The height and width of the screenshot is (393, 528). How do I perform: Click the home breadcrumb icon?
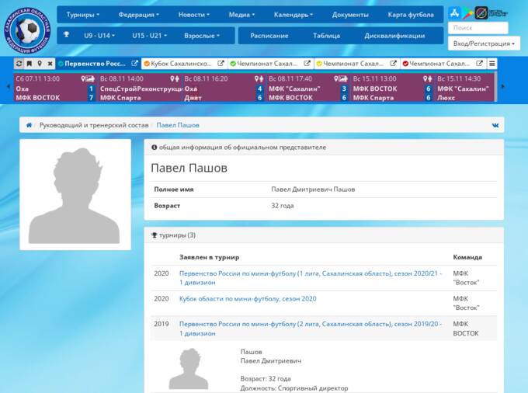29,125
